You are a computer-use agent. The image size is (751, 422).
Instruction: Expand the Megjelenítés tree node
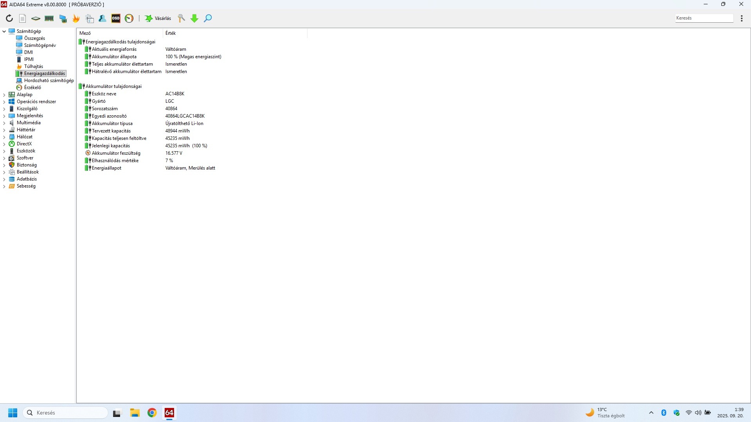pyautogui.click(x=4, y=116)
